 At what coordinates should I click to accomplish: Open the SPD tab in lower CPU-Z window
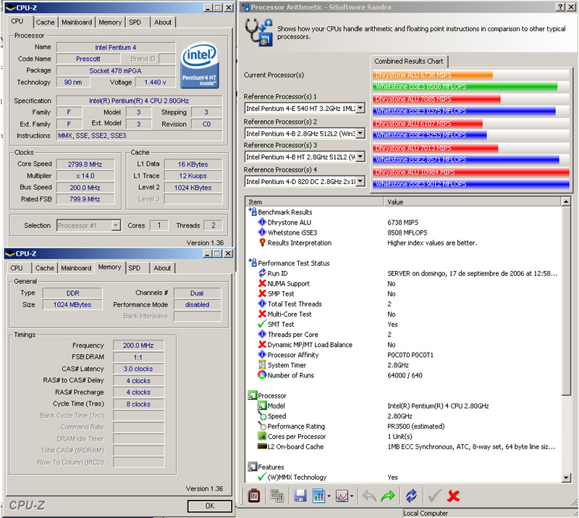(135, 268)
